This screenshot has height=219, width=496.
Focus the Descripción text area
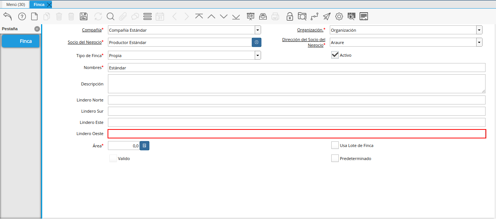coord(297,84)
